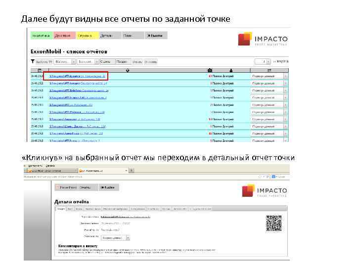Viewport: 356px width, 267px height.
Task: Switch to the ExxonMobil список отчётов browser tab
Action: pos(52,171)
